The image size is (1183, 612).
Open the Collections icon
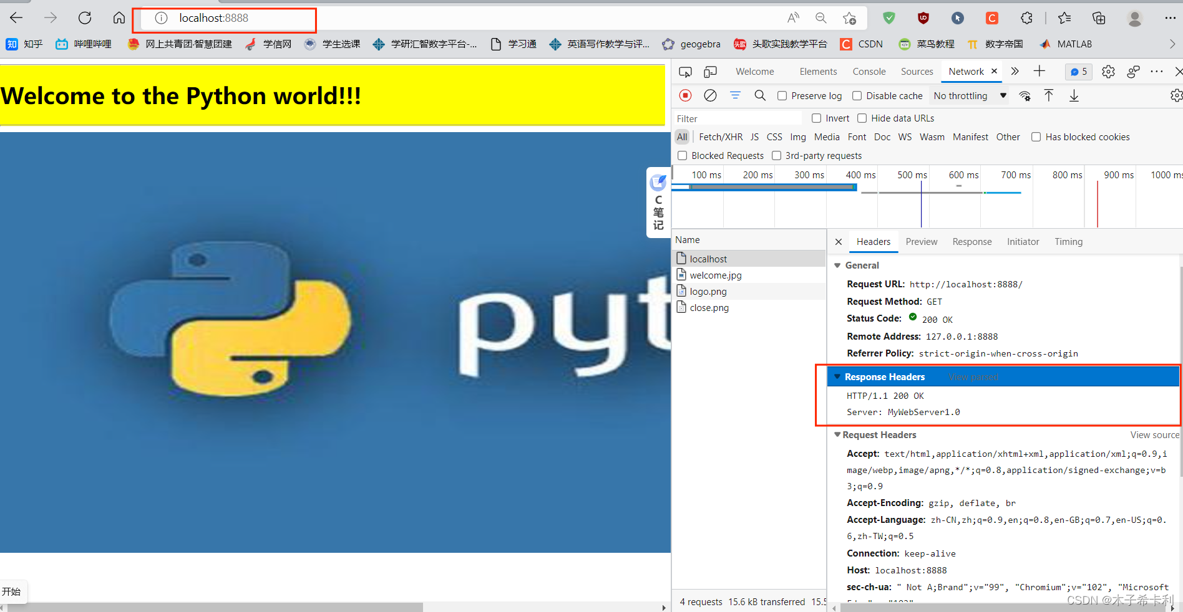[1099, 18]
